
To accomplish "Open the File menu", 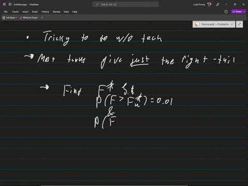I will click(6, 12).
